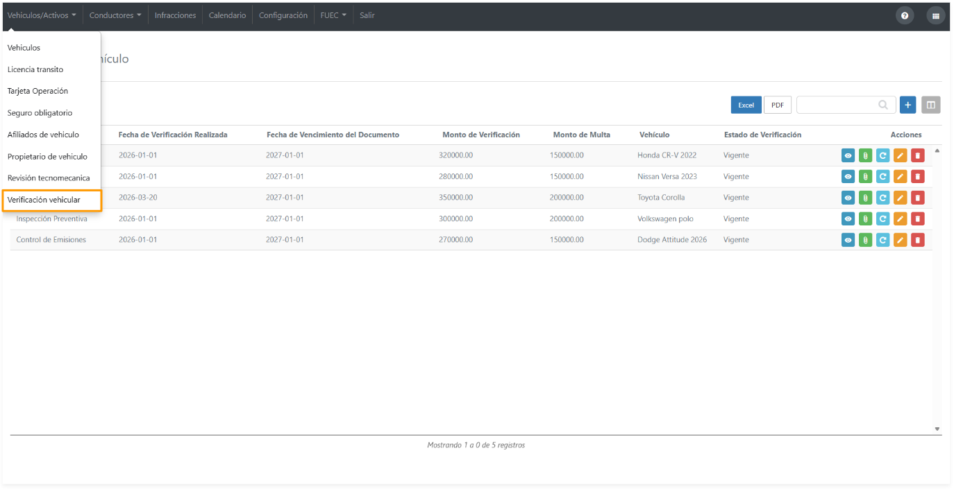
Task: Delete the Honda CR-V 2022 verification record
Action: click(917, 155)
